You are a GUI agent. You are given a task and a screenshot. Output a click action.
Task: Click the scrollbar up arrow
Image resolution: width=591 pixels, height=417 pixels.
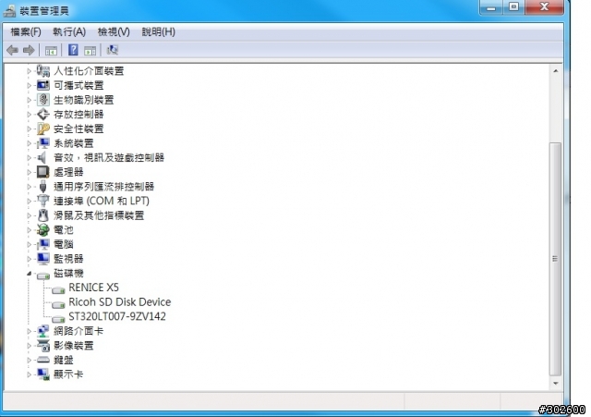pos(555,70)
